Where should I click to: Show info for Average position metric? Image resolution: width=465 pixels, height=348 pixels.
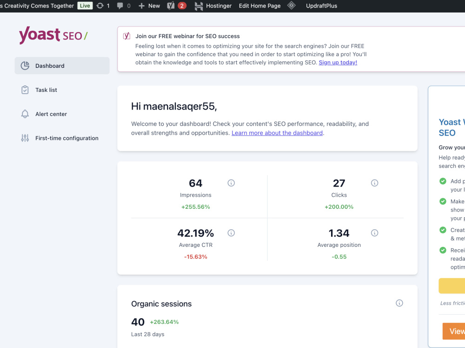point(374,233)
